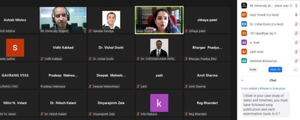Click the 1U avatar for Upadhyay Jay
300x120 pixels.
click(244, 33)
